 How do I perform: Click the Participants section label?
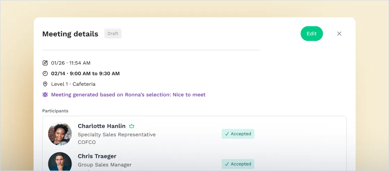pos(55,111)
